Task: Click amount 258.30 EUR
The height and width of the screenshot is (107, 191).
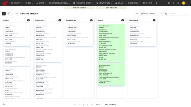Action: click(x=40, y=83)
